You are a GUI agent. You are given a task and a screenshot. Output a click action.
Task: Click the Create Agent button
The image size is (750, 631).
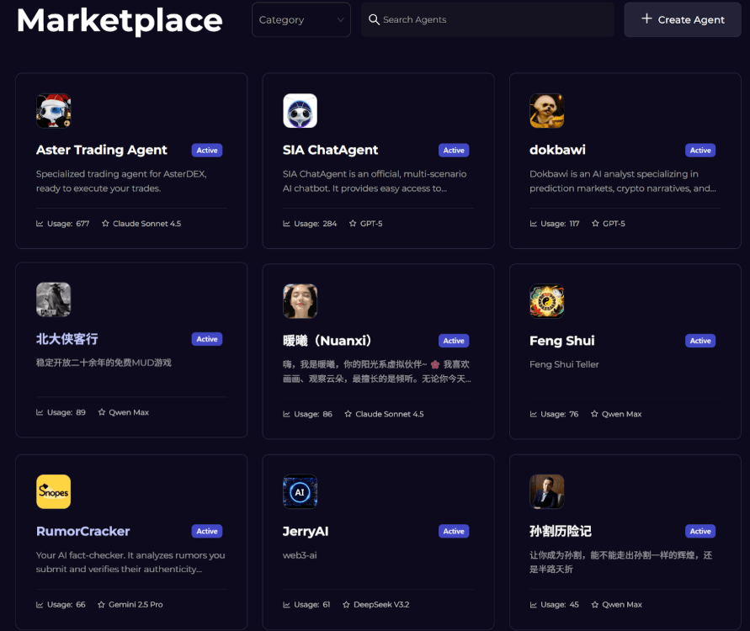coord(683,19)
